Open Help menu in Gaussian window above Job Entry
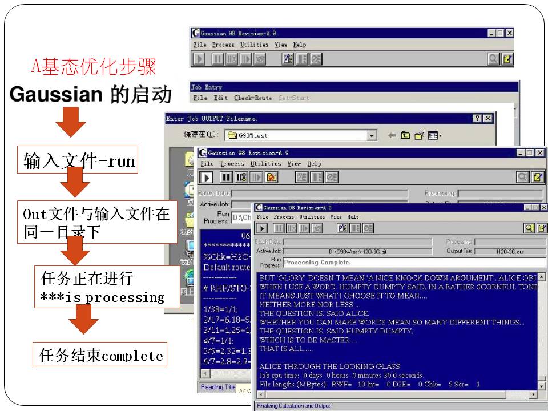The image size is (548, 411). click(x=299, y=45)
